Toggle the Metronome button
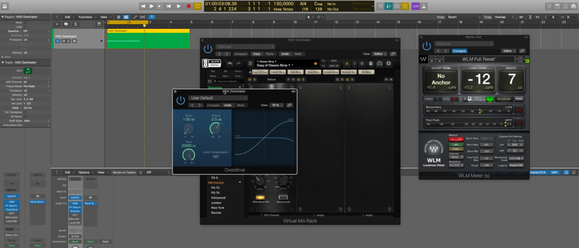This screenshot has width=579, height=248. pos(424,6)
